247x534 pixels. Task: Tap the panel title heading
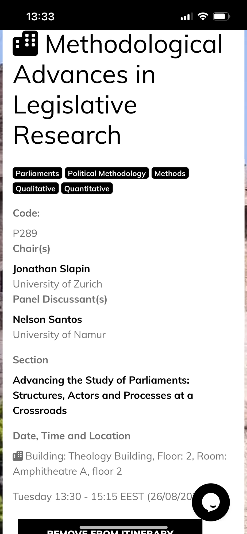tap(118, 89)
